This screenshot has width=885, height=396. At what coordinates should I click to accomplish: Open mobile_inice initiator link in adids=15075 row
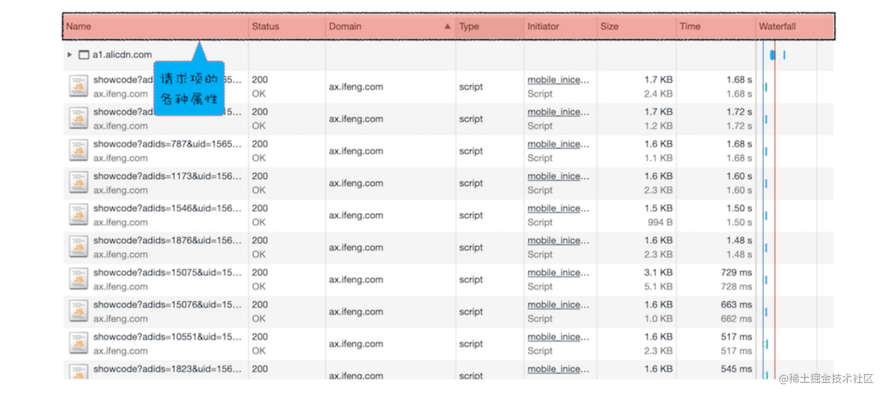coord(558,273)
